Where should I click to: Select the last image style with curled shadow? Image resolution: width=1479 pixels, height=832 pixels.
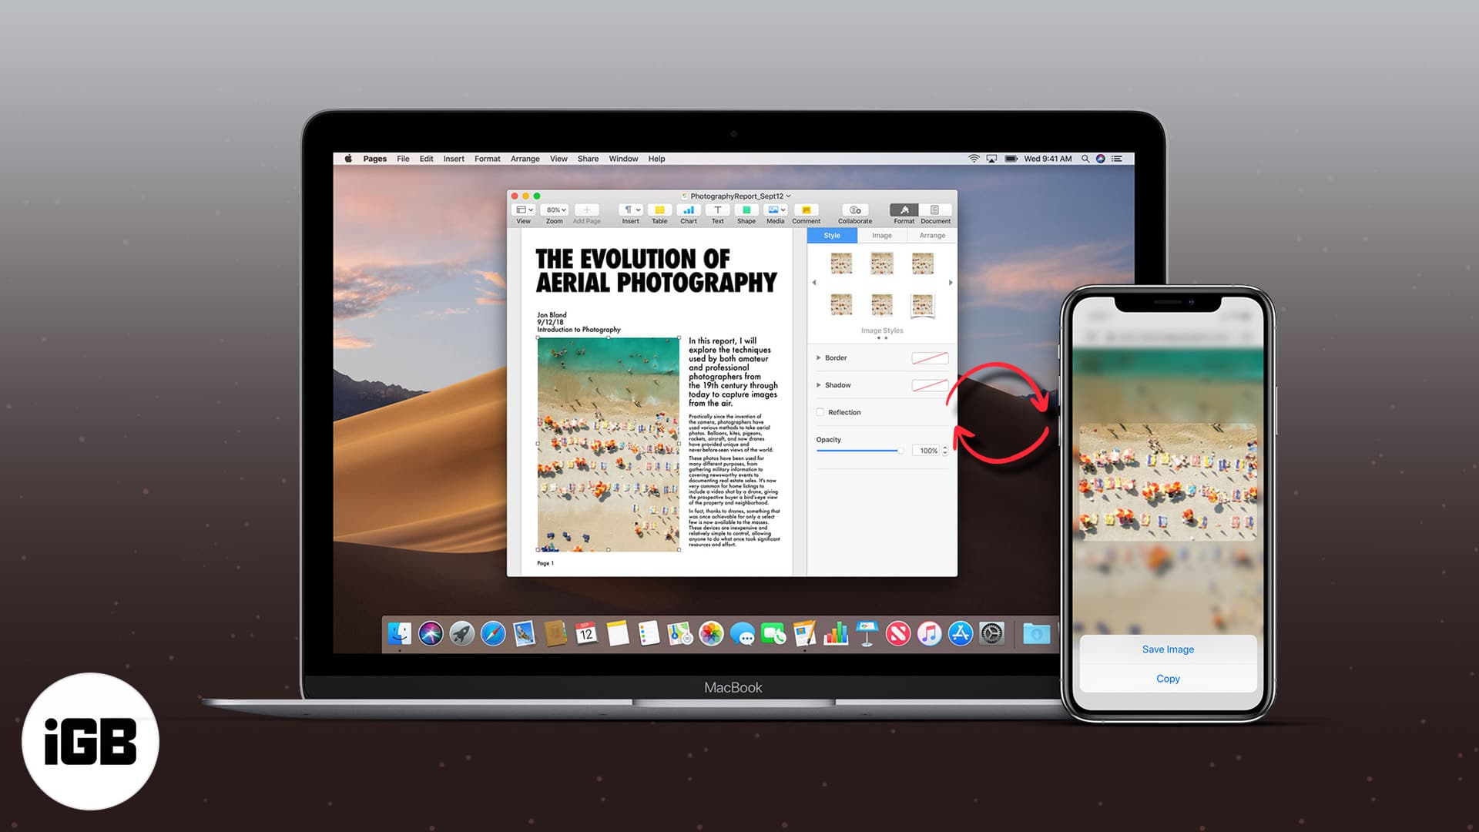tap(923, 305)
